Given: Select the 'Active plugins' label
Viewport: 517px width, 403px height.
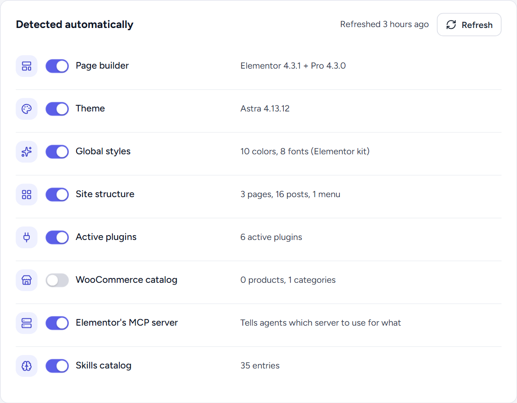Looking at the screenshot, I should pos(106,237).
